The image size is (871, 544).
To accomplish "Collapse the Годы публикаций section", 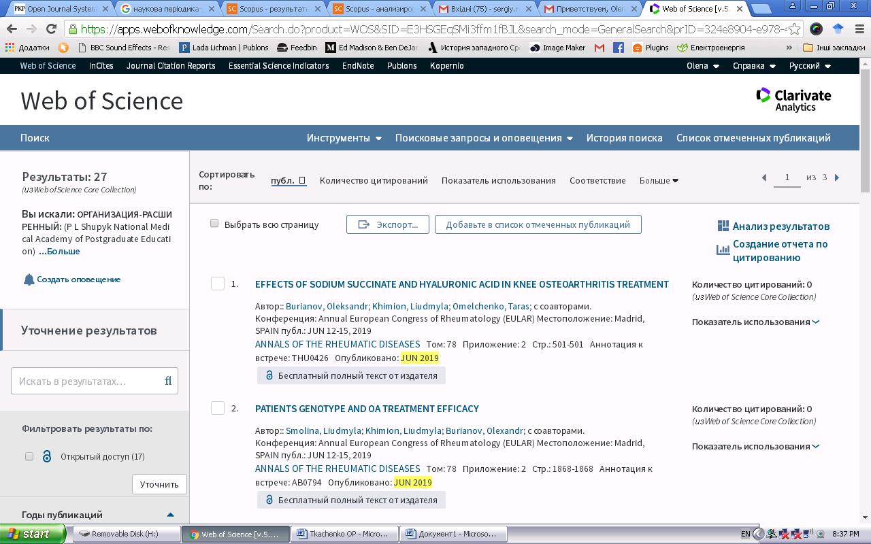I will (170, 515).
